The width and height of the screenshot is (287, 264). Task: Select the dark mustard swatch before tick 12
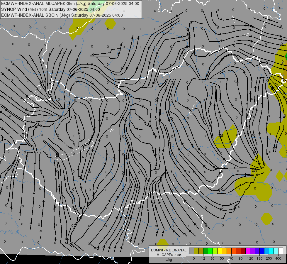[x=201, y=251]
